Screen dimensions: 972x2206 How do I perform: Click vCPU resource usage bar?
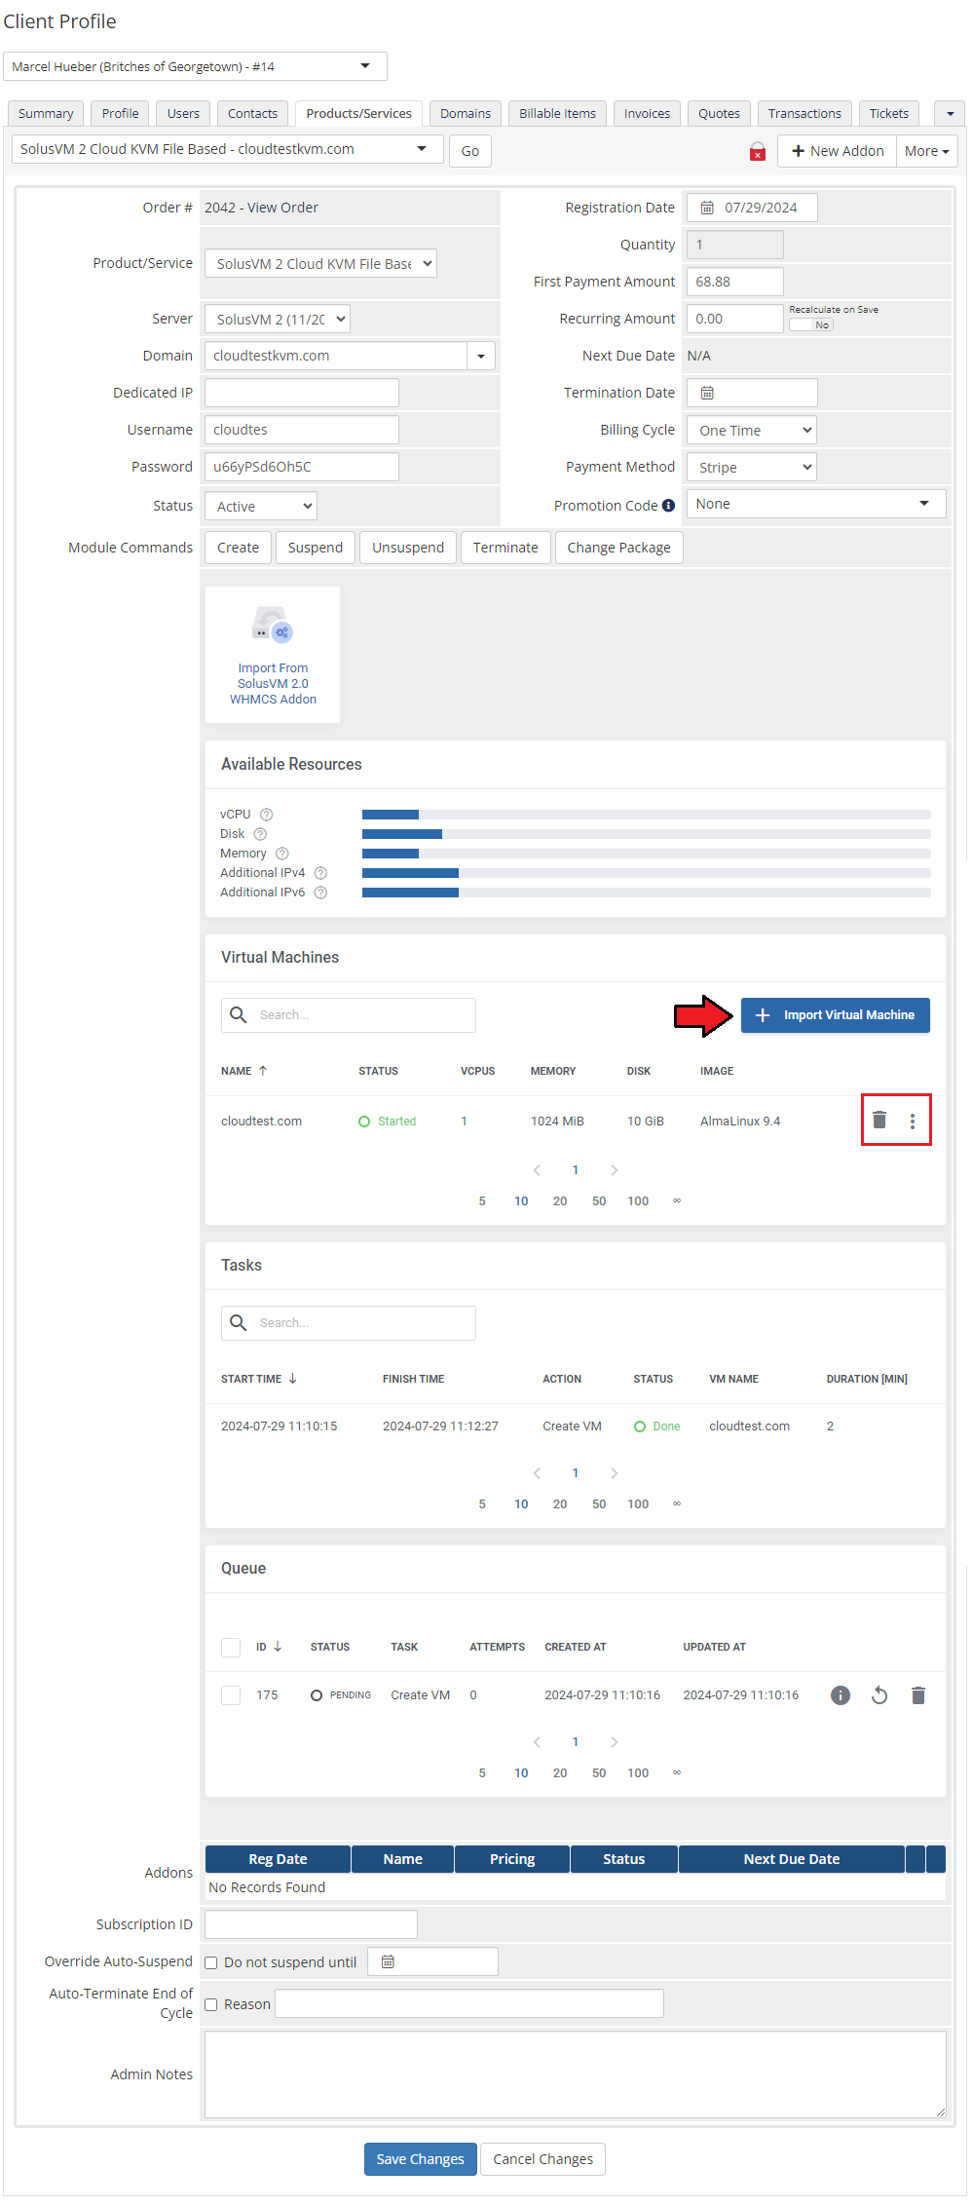(647, 815)
